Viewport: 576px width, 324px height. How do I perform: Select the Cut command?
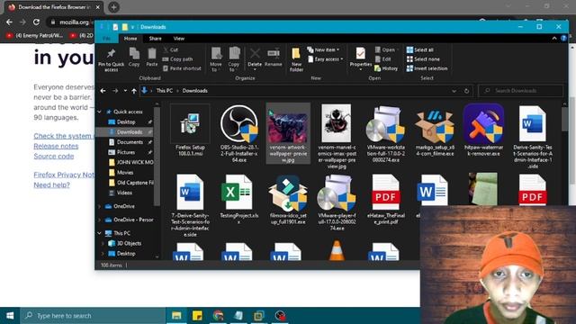click(171, 49)
